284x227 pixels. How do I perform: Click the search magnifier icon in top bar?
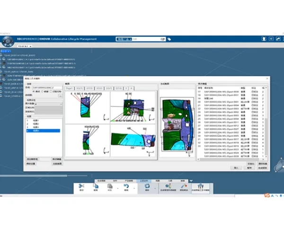point(163,39)
